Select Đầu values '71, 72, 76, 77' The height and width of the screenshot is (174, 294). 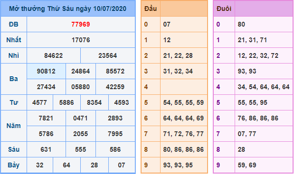point(183,134)
